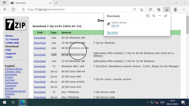Open more options in Downloads panel

[x=159, y=16]
